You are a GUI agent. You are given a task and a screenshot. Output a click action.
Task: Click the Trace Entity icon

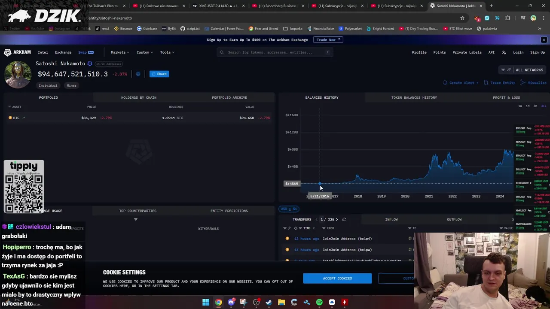coord(486,82)
